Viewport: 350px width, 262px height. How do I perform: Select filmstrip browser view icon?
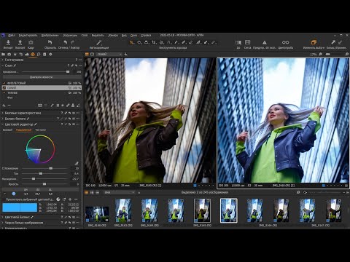point(86,192)
